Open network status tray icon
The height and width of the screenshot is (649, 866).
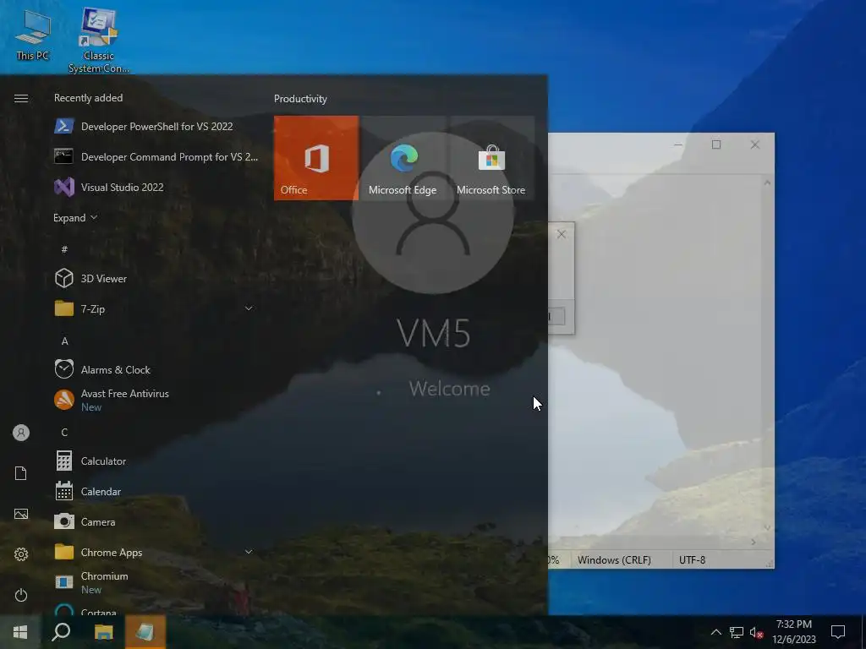click(737, 632)
